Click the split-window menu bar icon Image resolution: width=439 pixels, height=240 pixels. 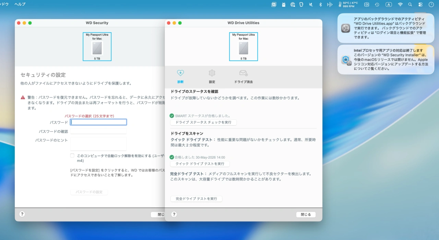pos(367,4)
